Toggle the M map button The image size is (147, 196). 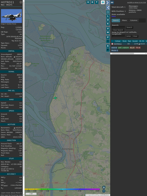108,33
